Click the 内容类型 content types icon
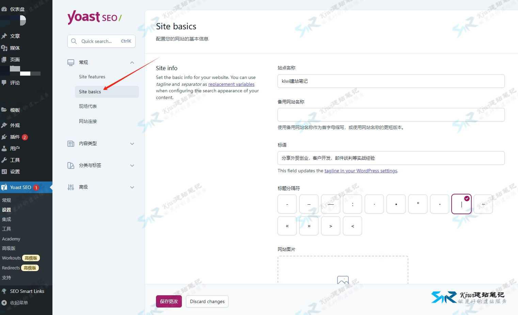This screenshot has height=315, width=518. (x=70, y=143)
